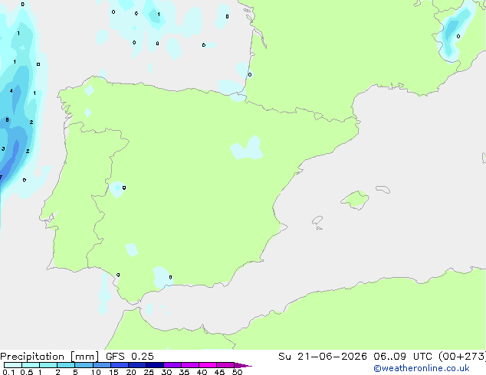This screenshot has height=375, width=486.
Task: Click the legend label '35'
Action: coord(184,372)
